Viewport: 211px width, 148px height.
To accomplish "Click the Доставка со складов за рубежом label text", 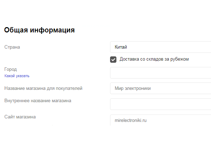I will 154,59.
